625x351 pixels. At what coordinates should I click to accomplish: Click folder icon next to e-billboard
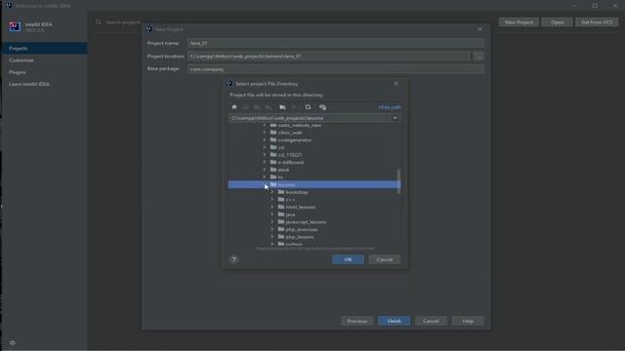273,162
